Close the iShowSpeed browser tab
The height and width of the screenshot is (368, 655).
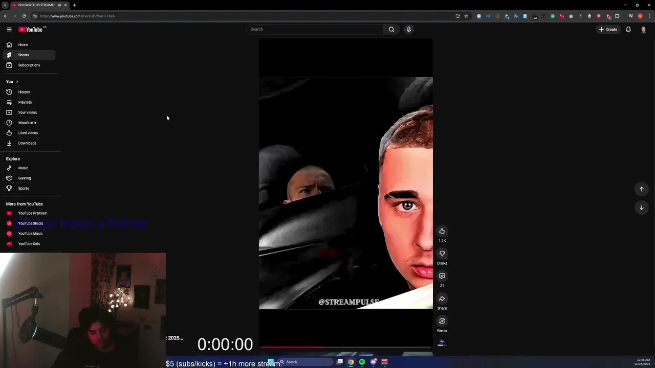tap(65, 5)
